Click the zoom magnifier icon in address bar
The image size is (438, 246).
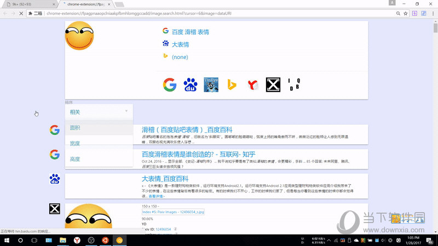pyautogui.click(x=398, y=13)
